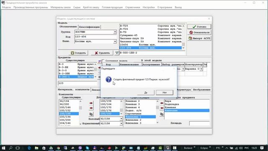
Task: Add selected size set with right arrow
Action: tap(91, 103)
